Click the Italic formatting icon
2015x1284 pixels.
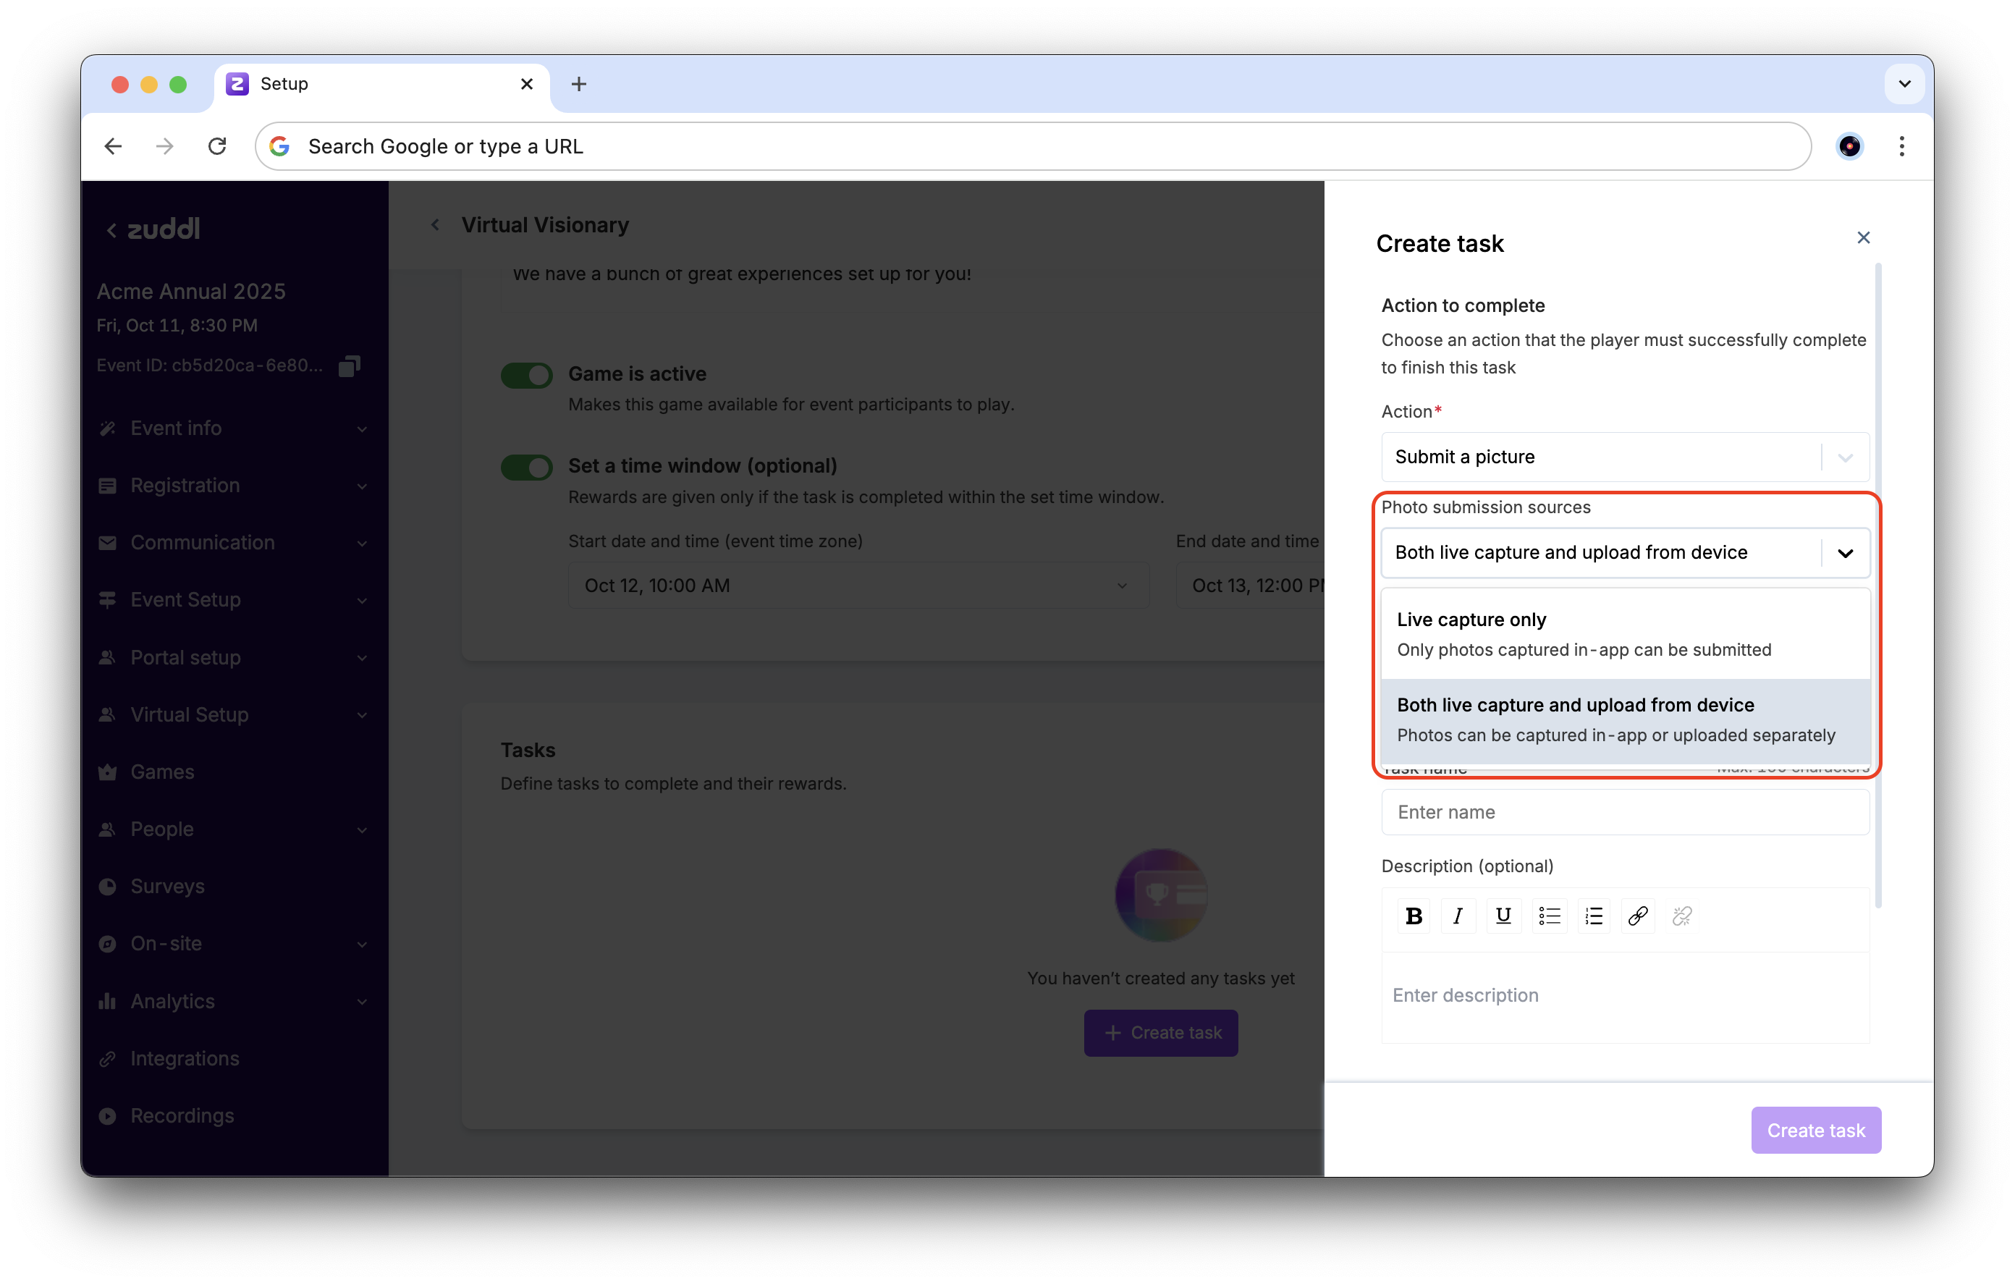coord(1458,916)
